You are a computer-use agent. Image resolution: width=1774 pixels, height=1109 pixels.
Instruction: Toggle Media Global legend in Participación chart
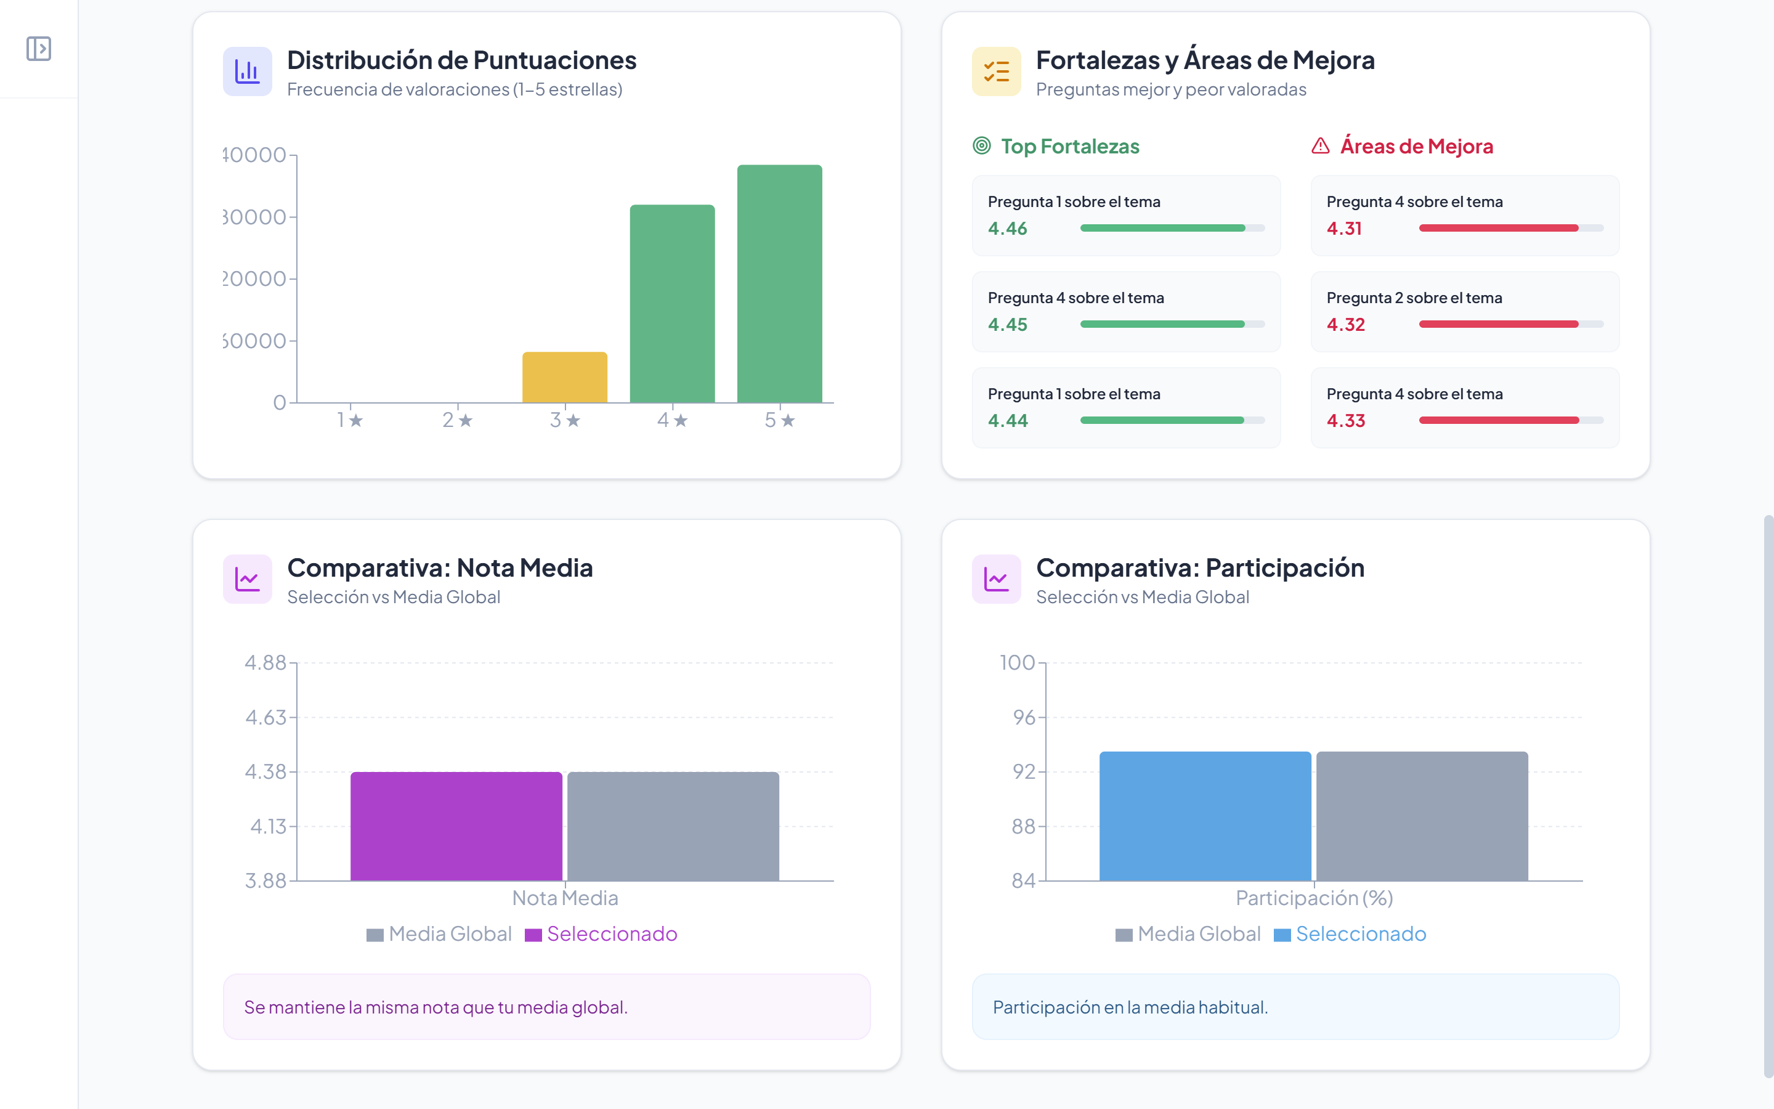click(x=1188, y=933)
